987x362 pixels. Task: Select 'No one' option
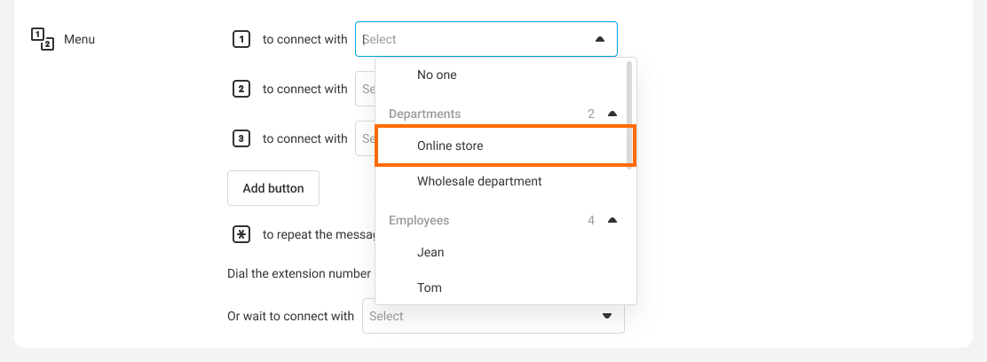tap(437, 75)
